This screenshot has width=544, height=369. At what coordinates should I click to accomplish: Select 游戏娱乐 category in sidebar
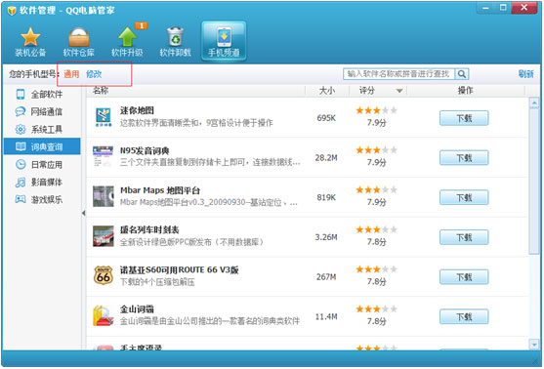coord(42,199)
